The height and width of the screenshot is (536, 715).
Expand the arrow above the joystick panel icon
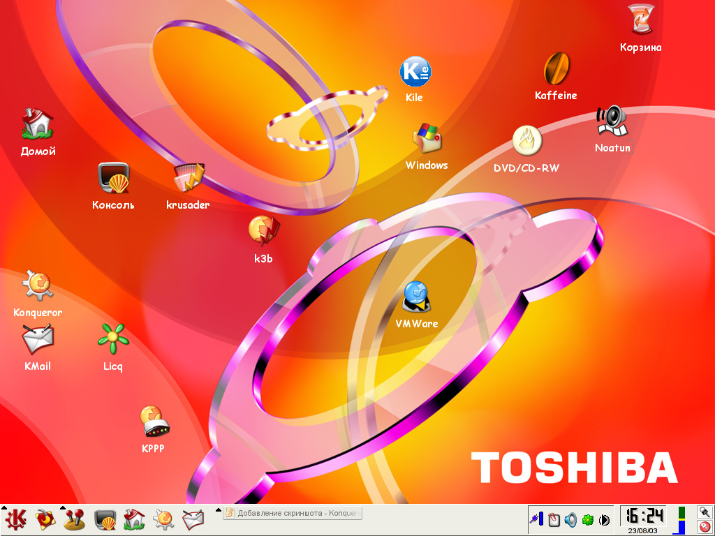(64, 507)
